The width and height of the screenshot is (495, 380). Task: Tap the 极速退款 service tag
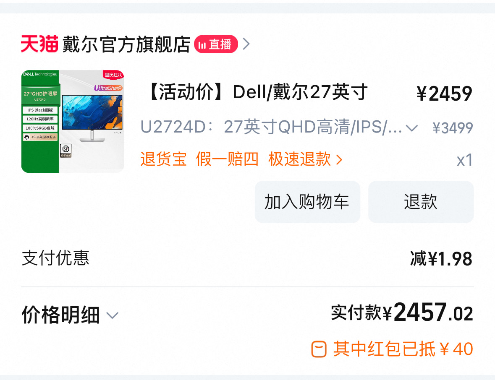[x=299, y=159]
